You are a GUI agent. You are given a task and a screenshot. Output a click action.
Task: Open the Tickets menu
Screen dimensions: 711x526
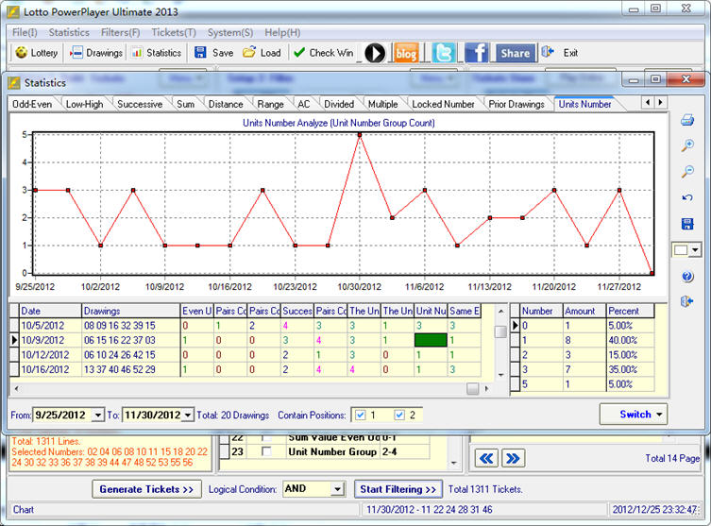pos(174,33)
